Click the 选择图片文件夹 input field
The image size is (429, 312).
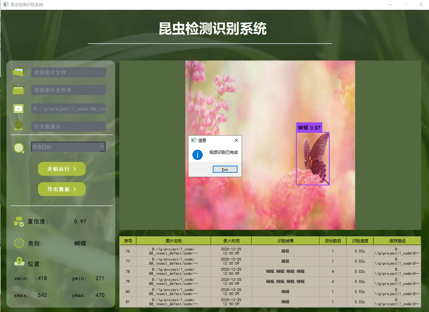click(x=68, y=90)
